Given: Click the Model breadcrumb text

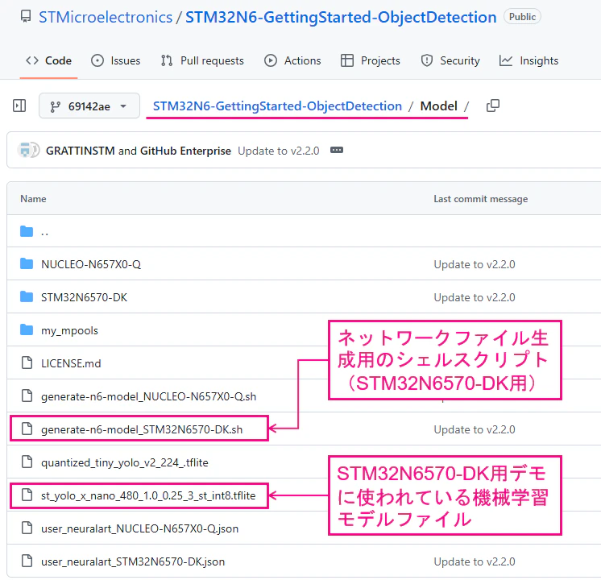Looking at the screenshot, I should pos(439,106).
